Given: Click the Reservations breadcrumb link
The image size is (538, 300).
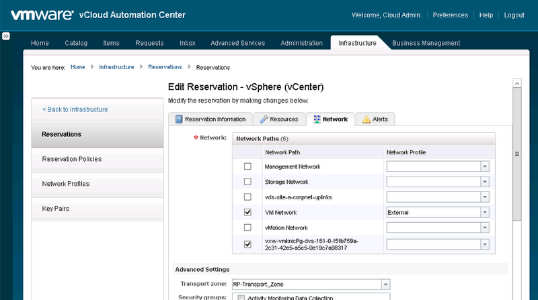Looking at the screenshot, I should (x=165, y=67).
